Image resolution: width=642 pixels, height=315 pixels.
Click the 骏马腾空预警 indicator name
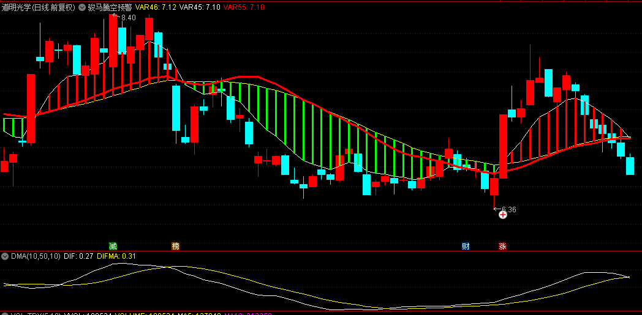tap(110, 7)
